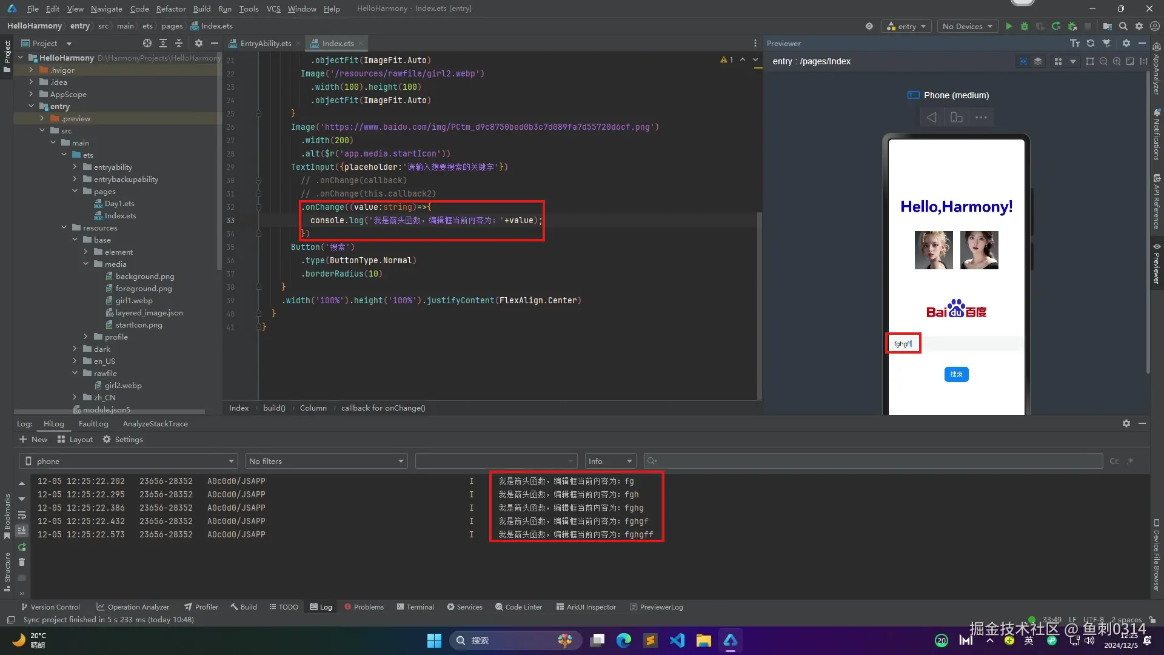1164x655 pixels.
Task: Open the Refactor menu
Action: [170, 8]
